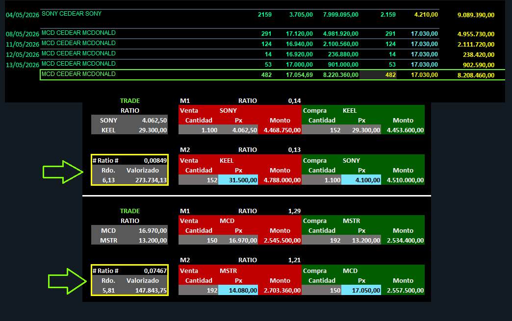This screenshot has height=321, width=512.
Task: Select MCD amount 2.100.560,00
Action: [340, 44]
